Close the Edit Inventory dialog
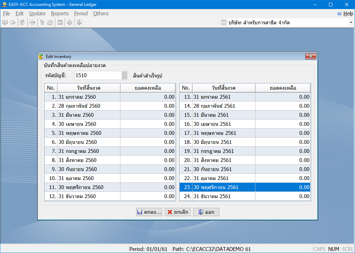The height and width of the screenshot is (253, 355). coord(310,56)
